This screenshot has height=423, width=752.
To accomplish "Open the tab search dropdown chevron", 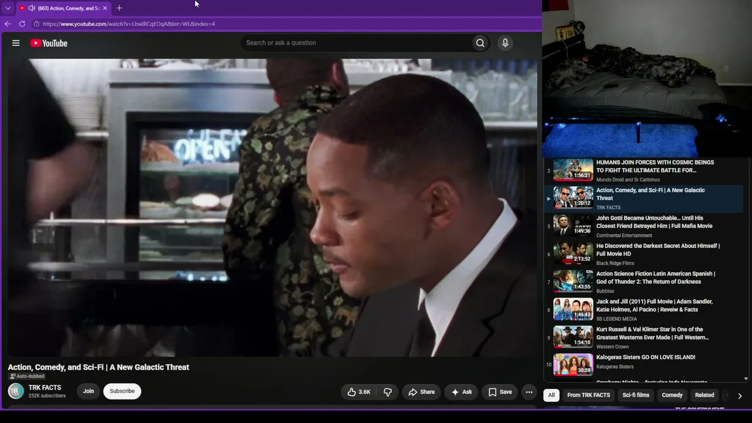I will pyautogui.click(x=8, y=8).
